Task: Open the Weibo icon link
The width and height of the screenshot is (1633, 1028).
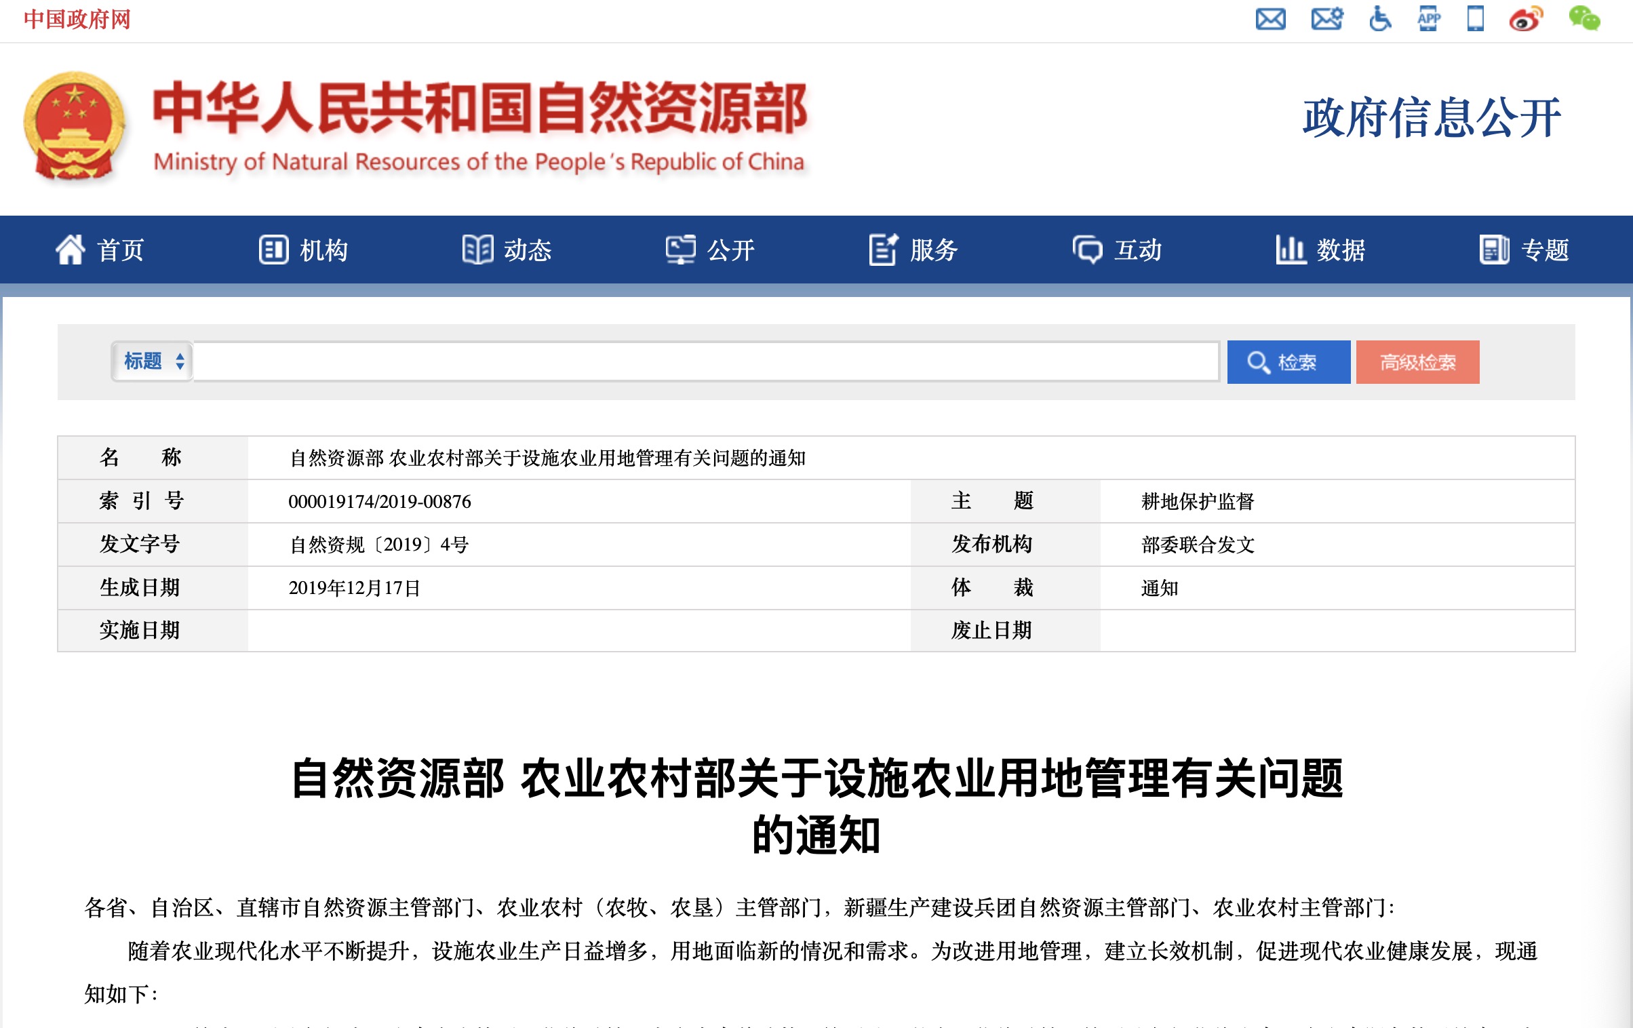Action: click(x=1526, y=19)
